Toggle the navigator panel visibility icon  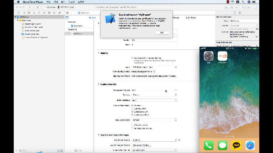coord(244,7)
